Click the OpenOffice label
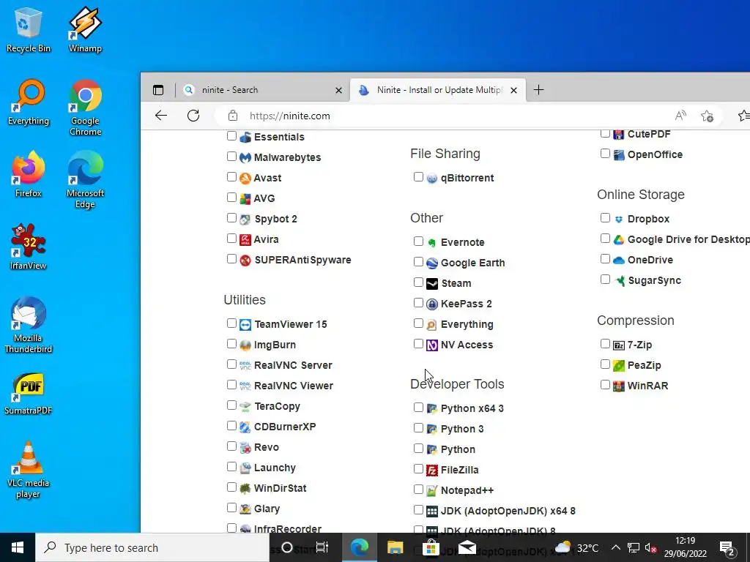Screen dimensions: 750x562 tap(655, 154)
